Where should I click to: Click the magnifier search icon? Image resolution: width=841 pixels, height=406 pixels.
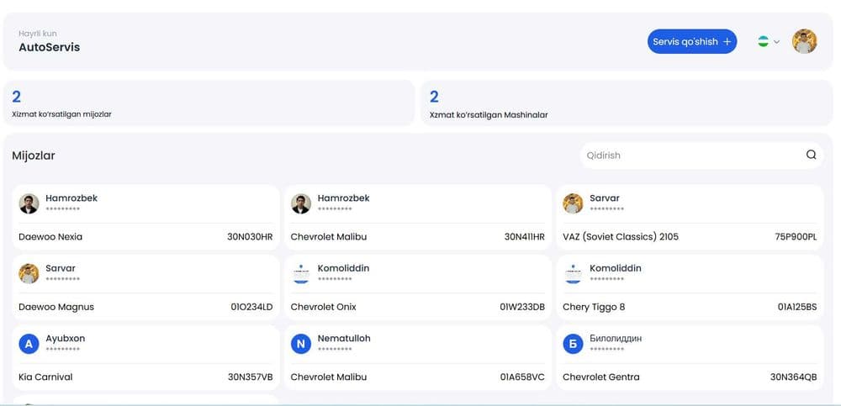pos(811,155)
